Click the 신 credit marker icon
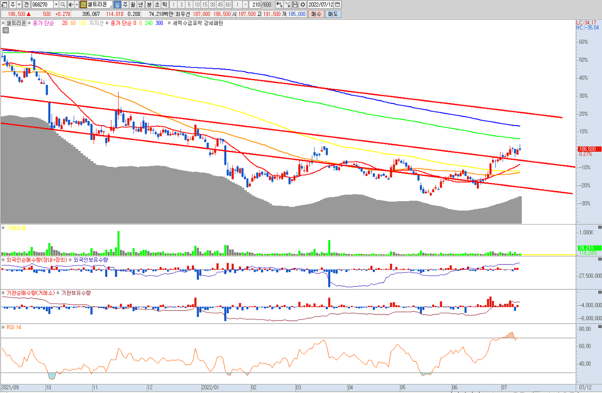The width and height of the screenshot is (602, 393). coord(83,5)
